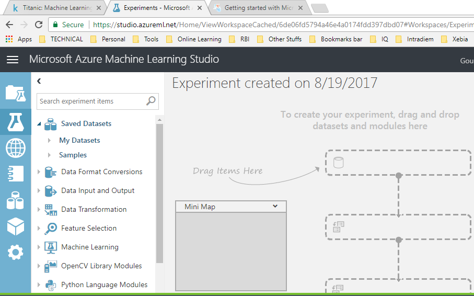Collapse the module palette with back chevron

(39, 81)
